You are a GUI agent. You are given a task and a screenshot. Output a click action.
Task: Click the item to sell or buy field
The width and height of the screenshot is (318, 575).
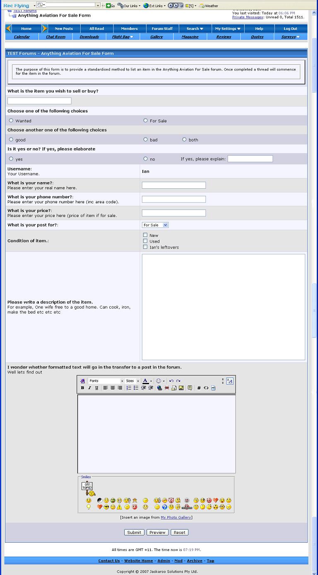pos(39,101)
